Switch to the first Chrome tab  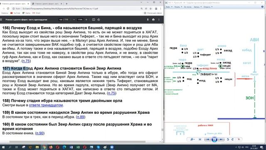[15, 4]
